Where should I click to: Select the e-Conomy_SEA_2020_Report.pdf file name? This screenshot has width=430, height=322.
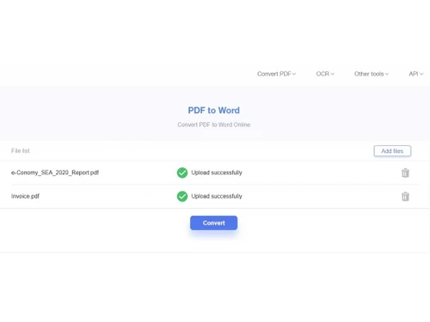(55, 173)
